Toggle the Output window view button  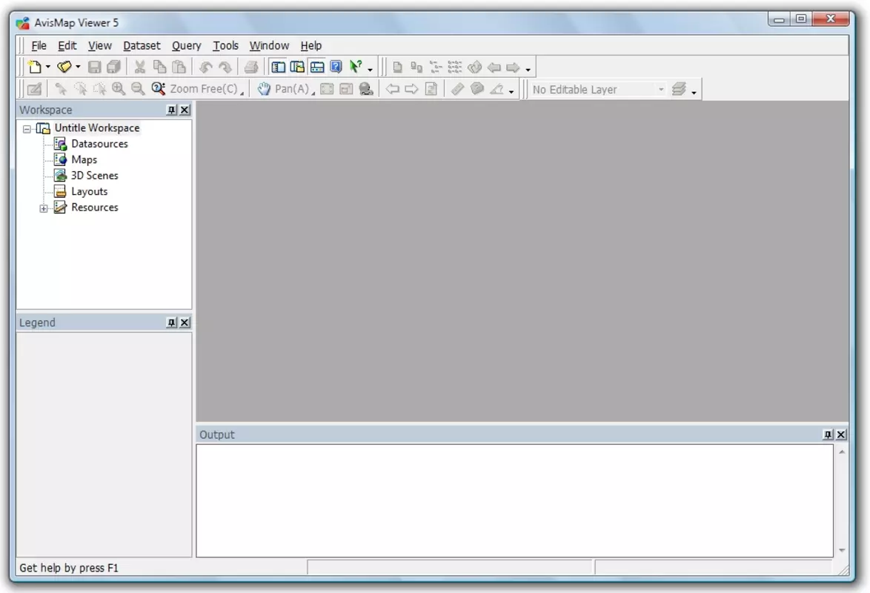(x=317, y=67)
